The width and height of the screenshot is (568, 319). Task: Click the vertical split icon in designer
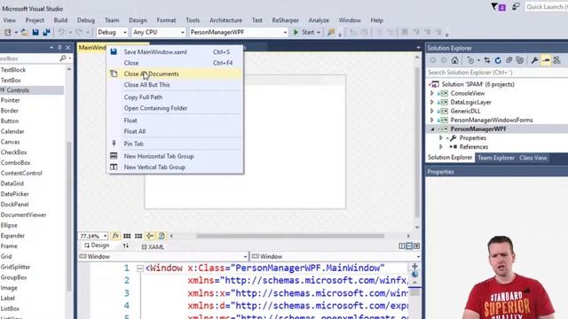(x=402, y=246)
